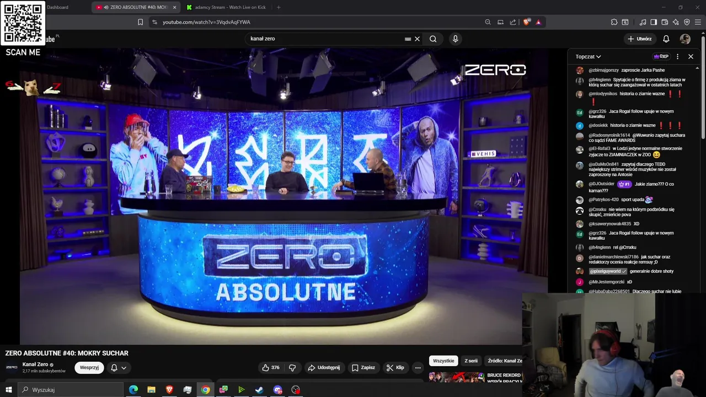Open a new browser tab
Image resolution: width=706 pixels, height=397 pixels.
point(279,7)
